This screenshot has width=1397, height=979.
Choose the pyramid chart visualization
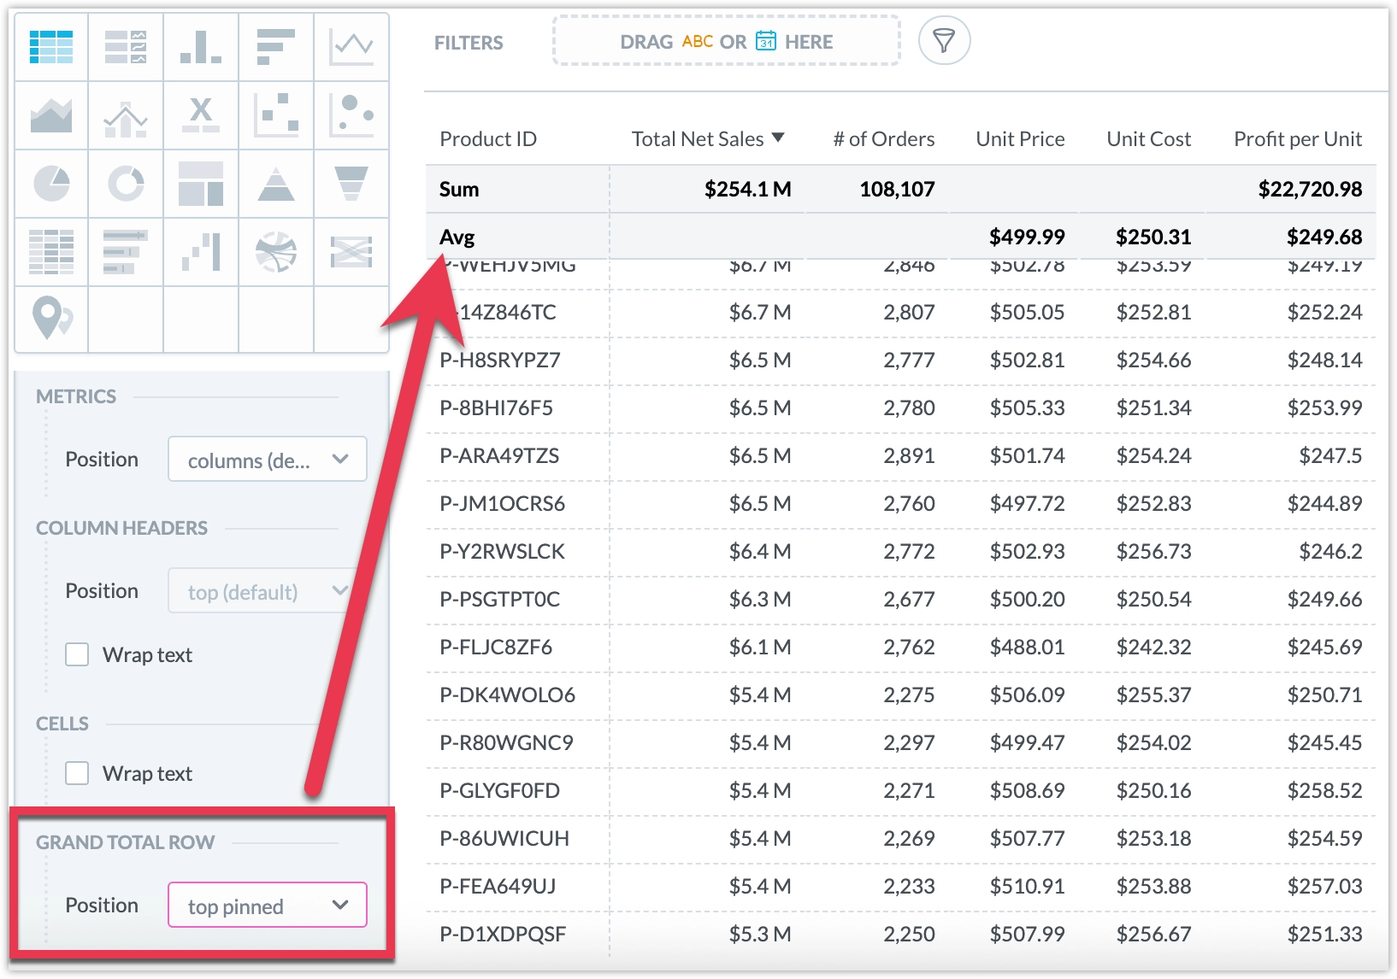[276, 184]
